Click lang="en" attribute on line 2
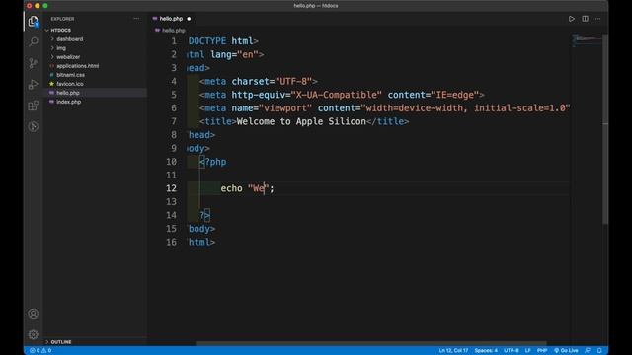This screenshot has height=355, width=632. (x=234, y=54)
